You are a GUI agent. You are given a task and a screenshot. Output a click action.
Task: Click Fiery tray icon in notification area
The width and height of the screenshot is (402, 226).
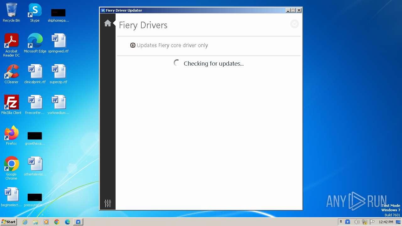pos(348,222)
